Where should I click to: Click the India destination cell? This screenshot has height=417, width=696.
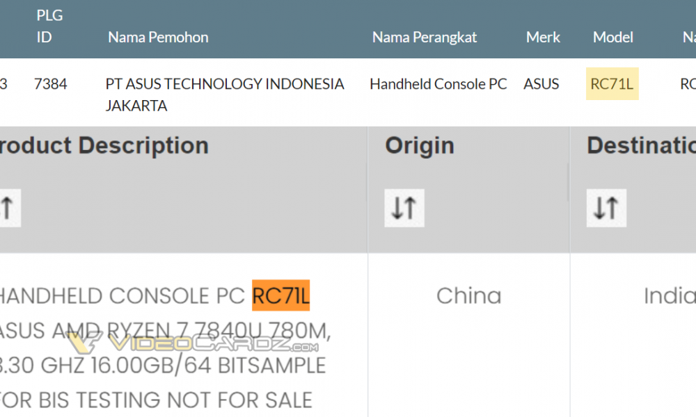(670, 295)
